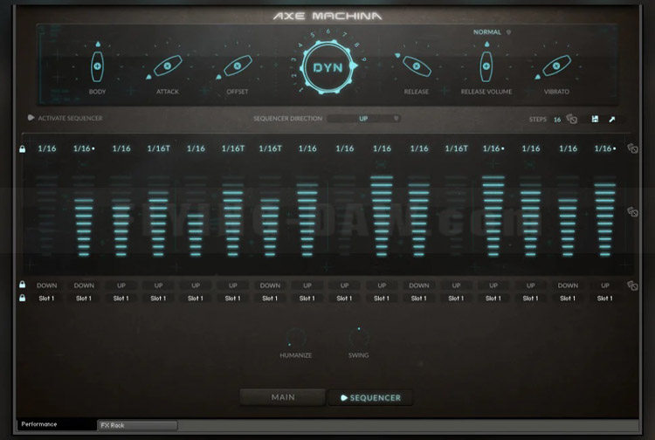
Task: Toggle step 1 direction DOWN
Action: click(x=47, y=285)
